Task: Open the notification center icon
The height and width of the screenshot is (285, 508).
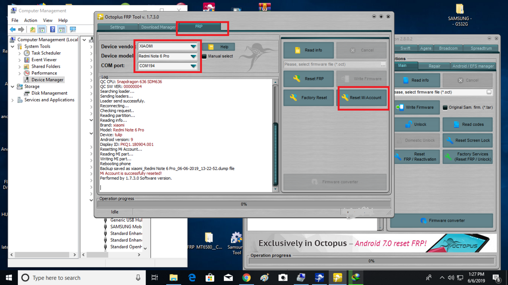Action: pyautogui.click(x=496, y=277)
